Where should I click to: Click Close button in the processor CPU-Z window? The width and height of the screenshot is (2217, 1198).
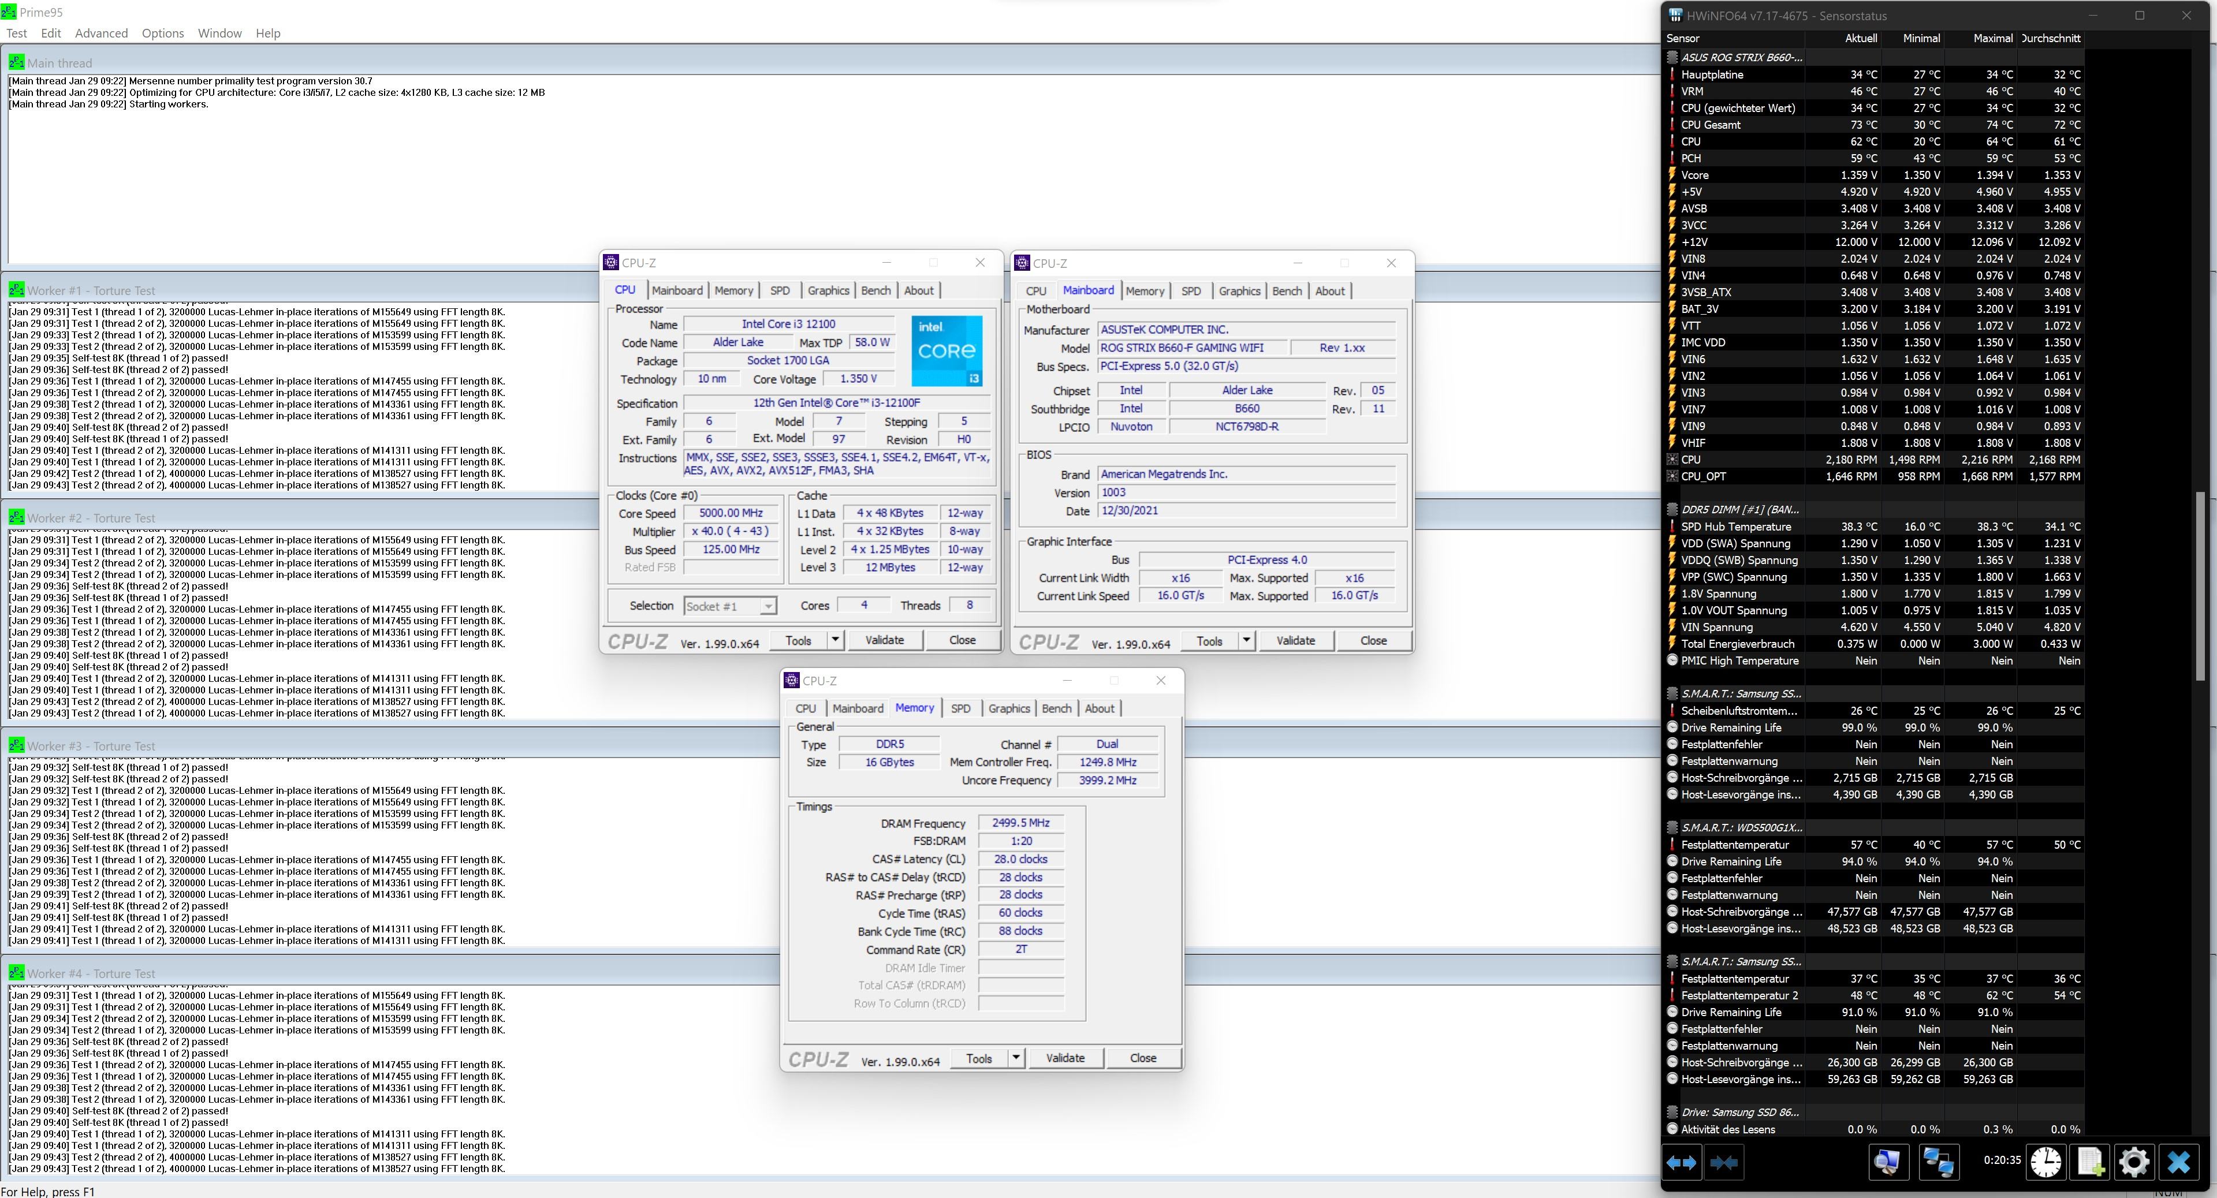(x=962, y=640)
